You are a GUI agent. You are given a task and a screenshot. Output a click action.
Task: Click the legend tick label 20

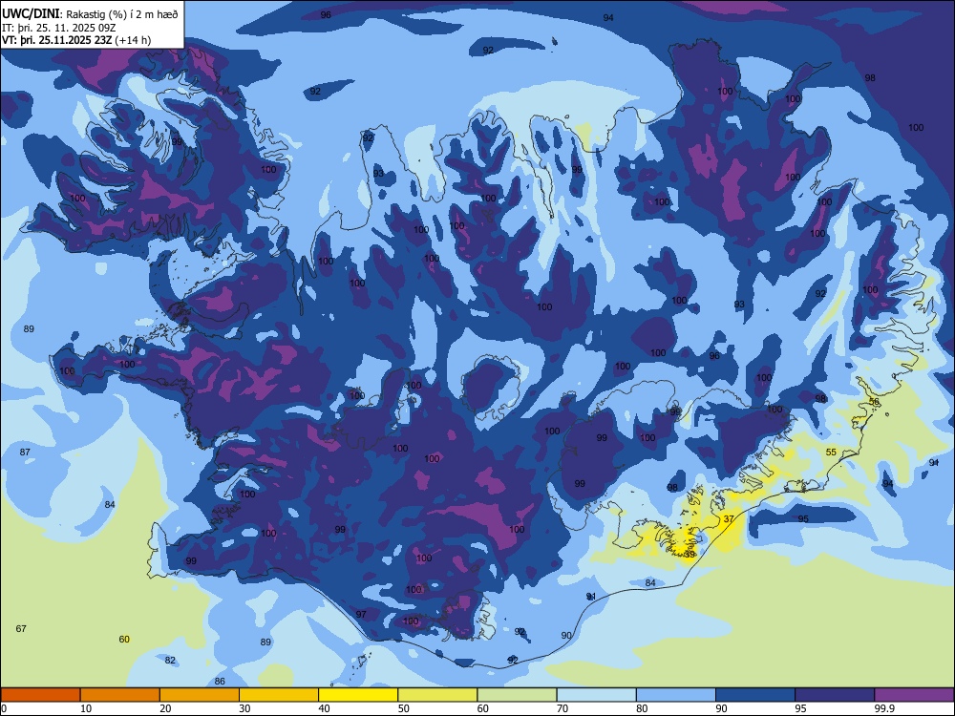click(165, 708)
